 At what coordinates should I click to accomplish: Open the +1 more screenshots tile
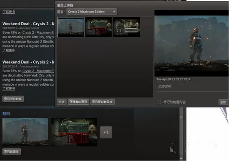point(106,132)
